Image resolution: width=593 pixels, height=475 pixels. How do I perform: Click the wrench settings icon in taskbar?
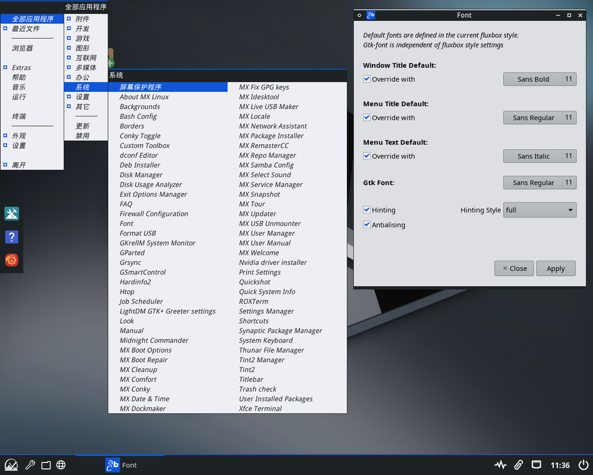[30, 465]
